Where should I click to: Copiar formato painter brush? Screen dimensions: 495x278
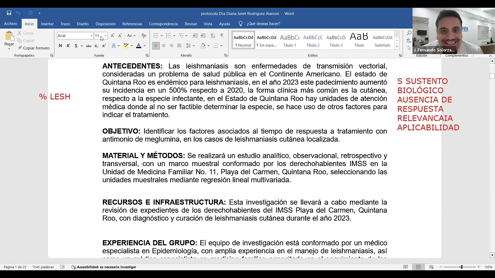pyautogui.click(x=34, y=48)
